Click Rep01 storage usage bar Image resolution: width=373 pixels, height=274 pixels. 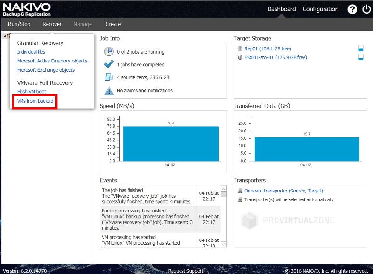360,48
